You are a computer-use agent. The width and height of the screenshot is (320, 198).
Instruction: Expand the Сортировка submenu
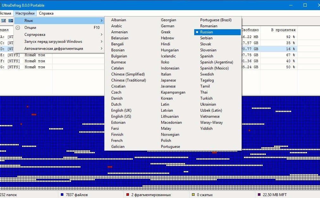point(59,35)
